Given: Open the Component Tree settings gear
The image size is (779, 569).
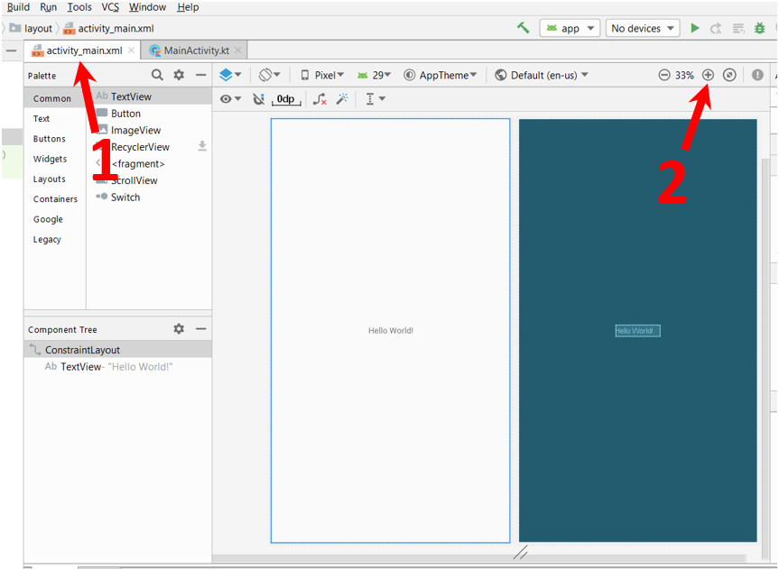Looking at the screenshot, I should pyautogui.click(x=179, y=329).
